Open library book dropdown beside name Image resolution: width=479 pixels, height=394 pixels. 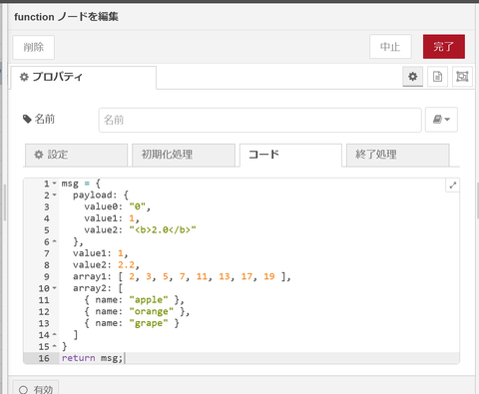click(441, 120)
